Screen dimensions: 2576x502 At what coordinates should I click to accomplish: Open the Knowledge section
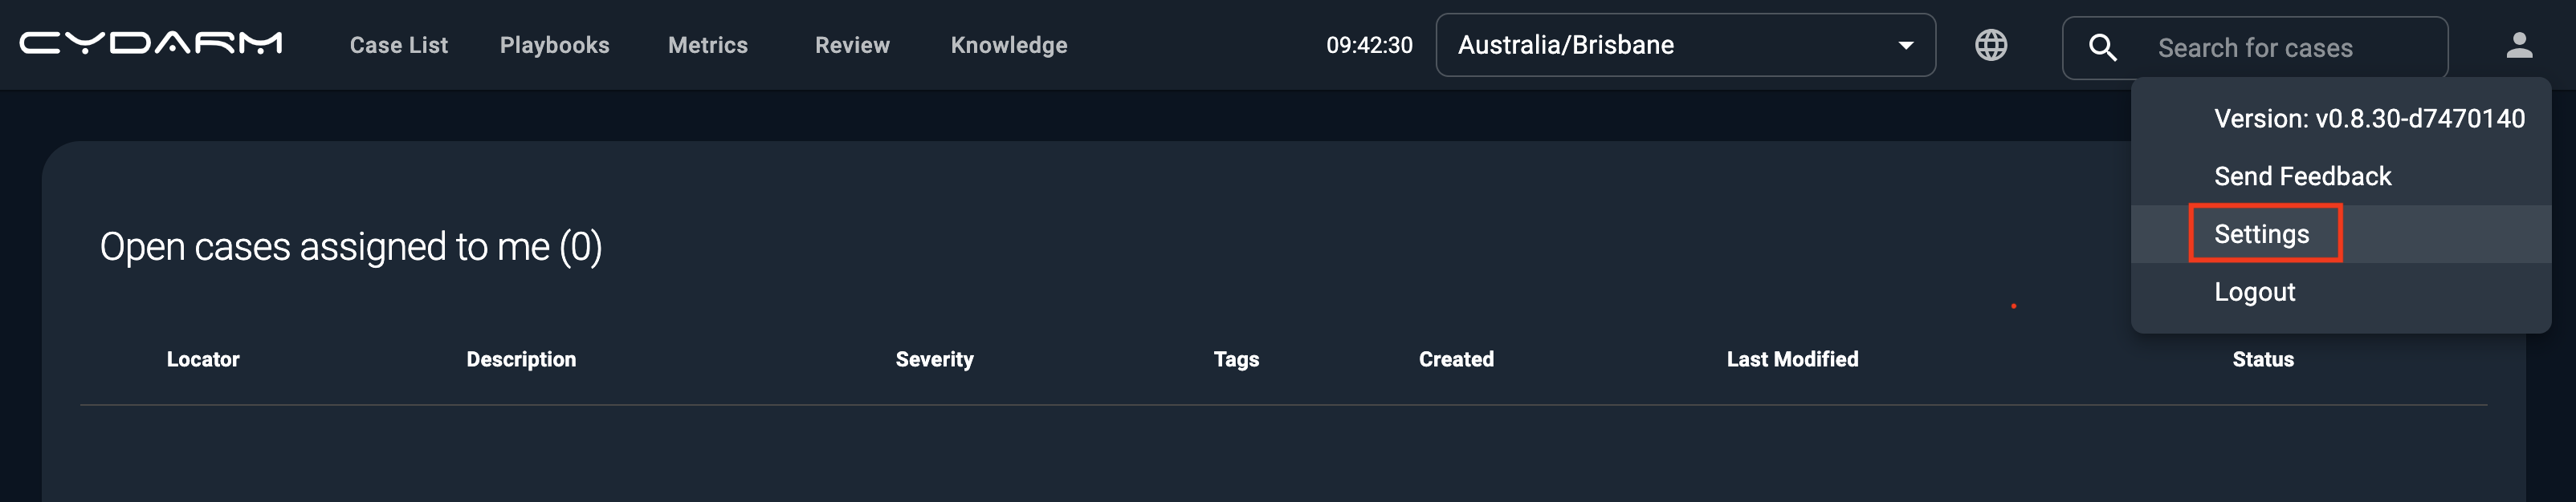[x=1008, y=45]
